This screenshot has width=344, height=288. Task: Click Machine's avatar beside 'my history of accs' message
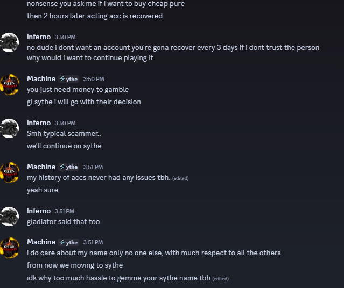pyautogui.click(x=9, y=172)
